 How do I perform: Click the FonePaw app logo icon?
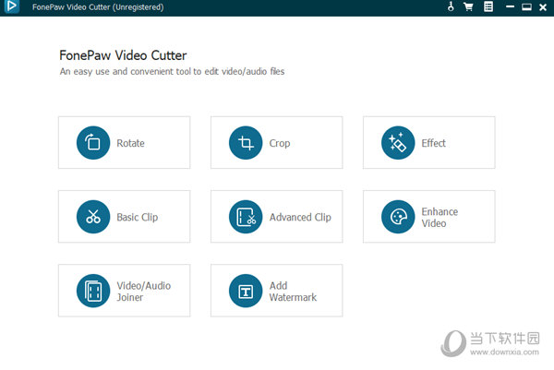[x=12, y=6]
